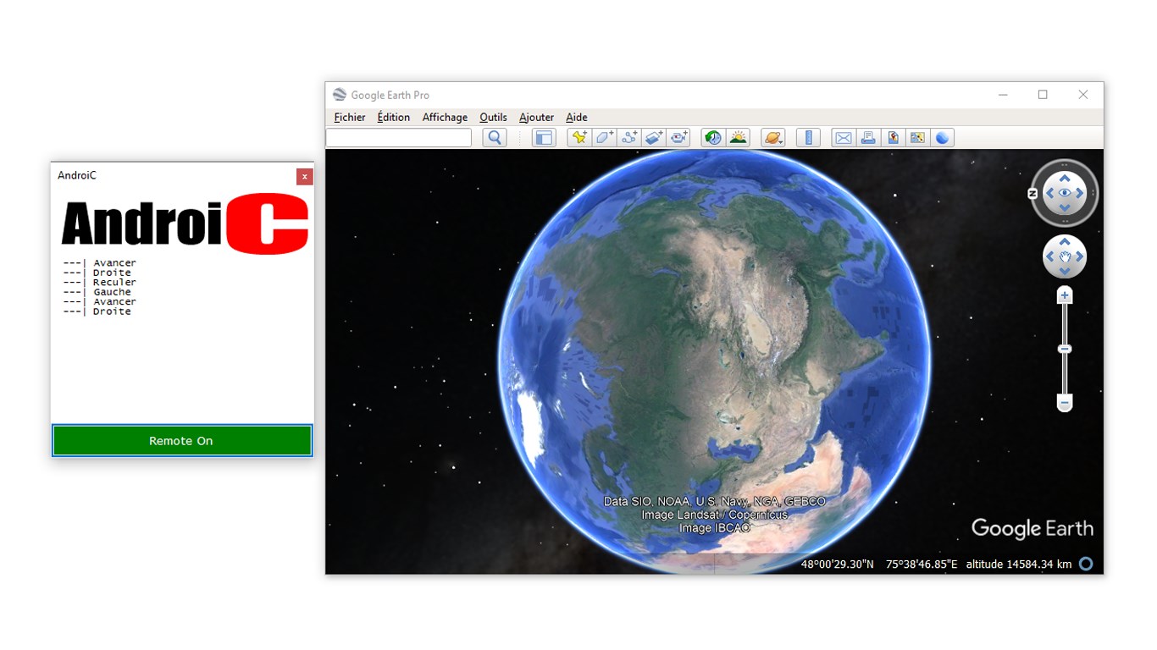
Task: Open the Ajouter menu
Action: 536,118
